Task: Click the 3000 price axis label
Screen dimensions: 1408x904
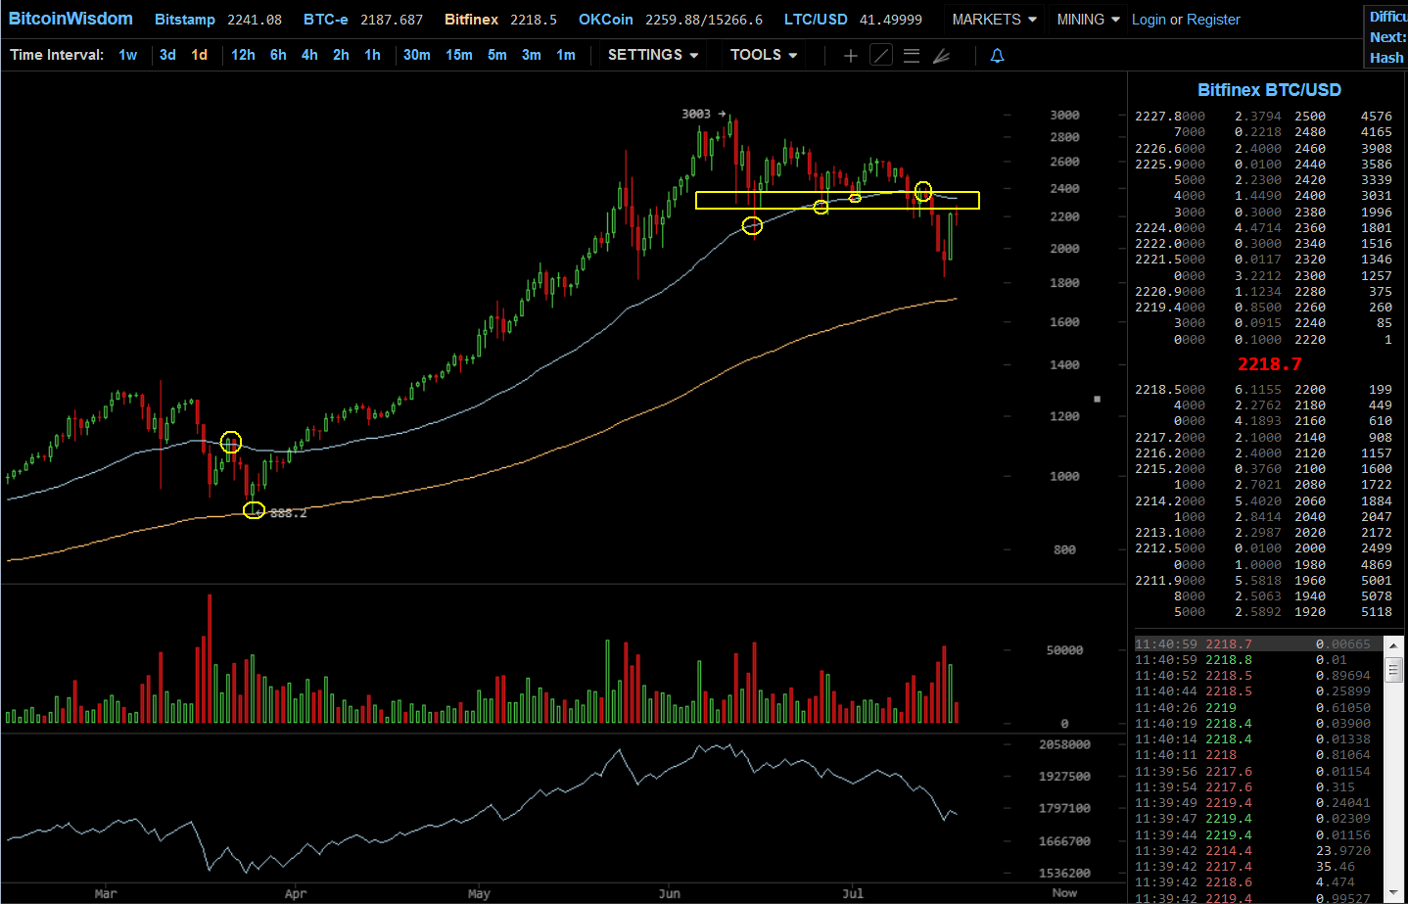Action: 1064,115
